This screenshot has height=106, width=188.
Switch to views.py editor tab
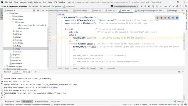point(97,11)
